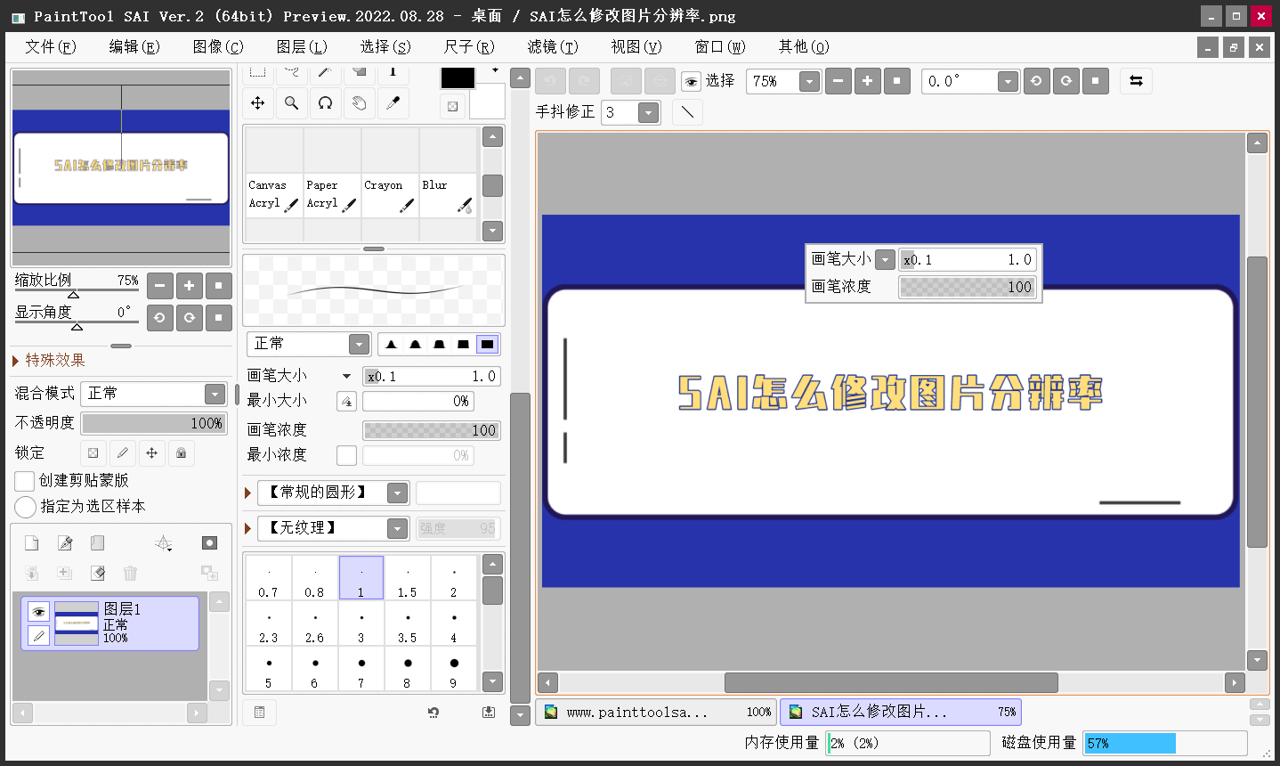Open the 图层(L) menu

(302, 46)
